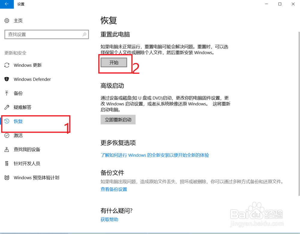Open link about Windows 全新安装
300x234 pixels.
155,155
